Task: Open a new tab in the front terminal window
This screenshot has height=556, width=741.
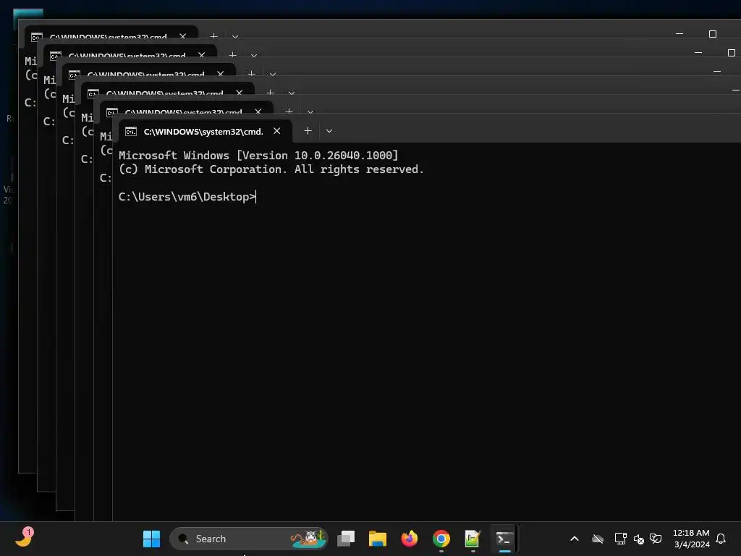Action: pos(308,131)
